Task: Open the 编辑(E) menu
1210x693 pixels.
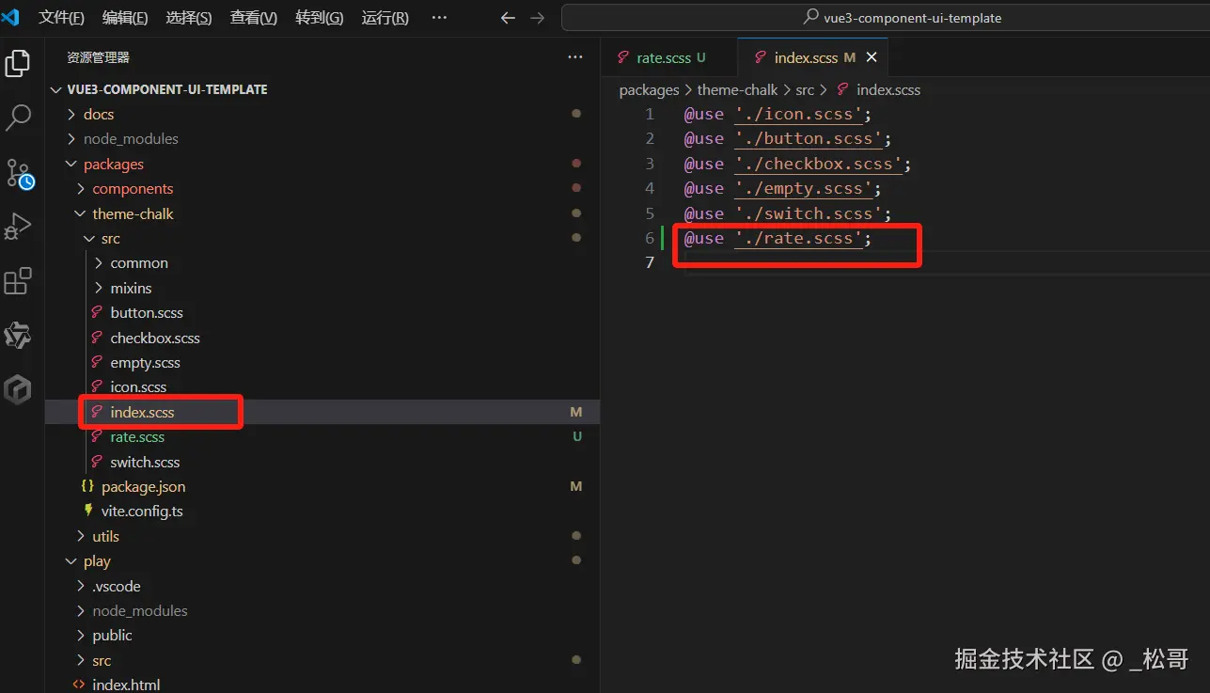Action: click(125, 18)
